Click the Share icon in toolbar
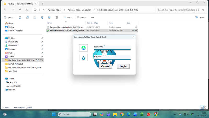Image resolution: width=209 pixels, height=118 pixels. click(x=49, y=17)
